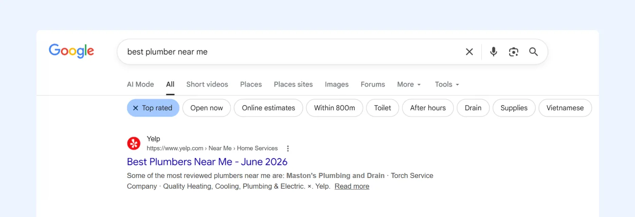Open the Places sites tab

point(293,84)
